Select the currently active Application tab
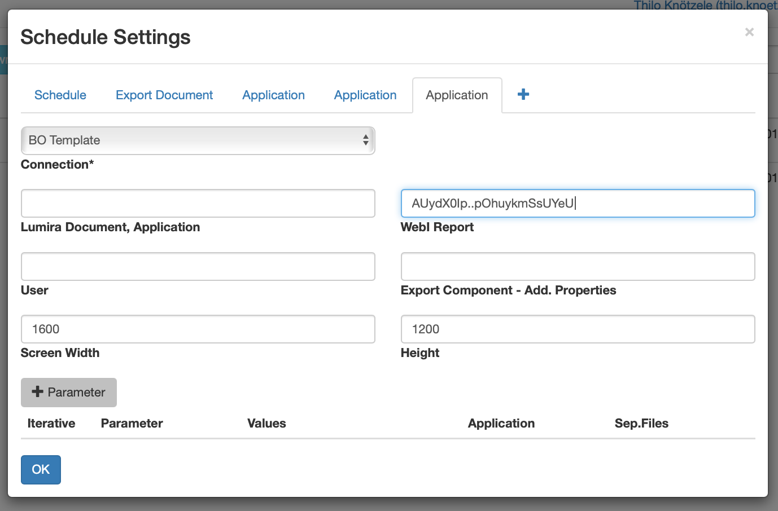This screenshot has width=778, height=511. (457, 95)
